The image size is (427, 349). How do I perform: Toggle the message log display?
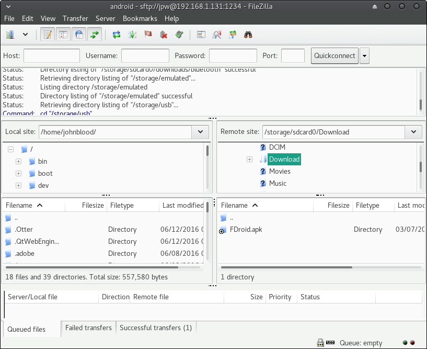point(48,35)
